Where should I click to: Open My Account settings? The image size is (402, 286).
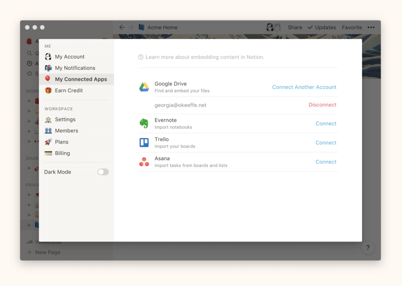(77, 56)
